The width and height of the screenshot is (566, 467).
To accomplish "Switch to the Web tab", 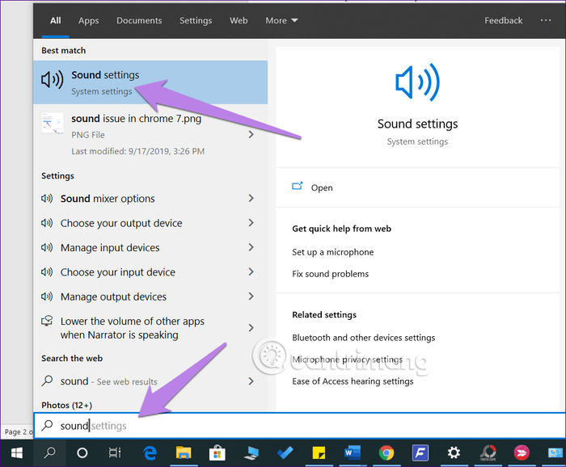I will (x=239, y=20).
